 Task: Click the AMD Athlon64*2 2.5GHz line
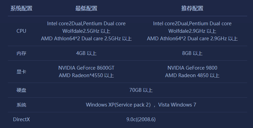[x=86, y=39]
